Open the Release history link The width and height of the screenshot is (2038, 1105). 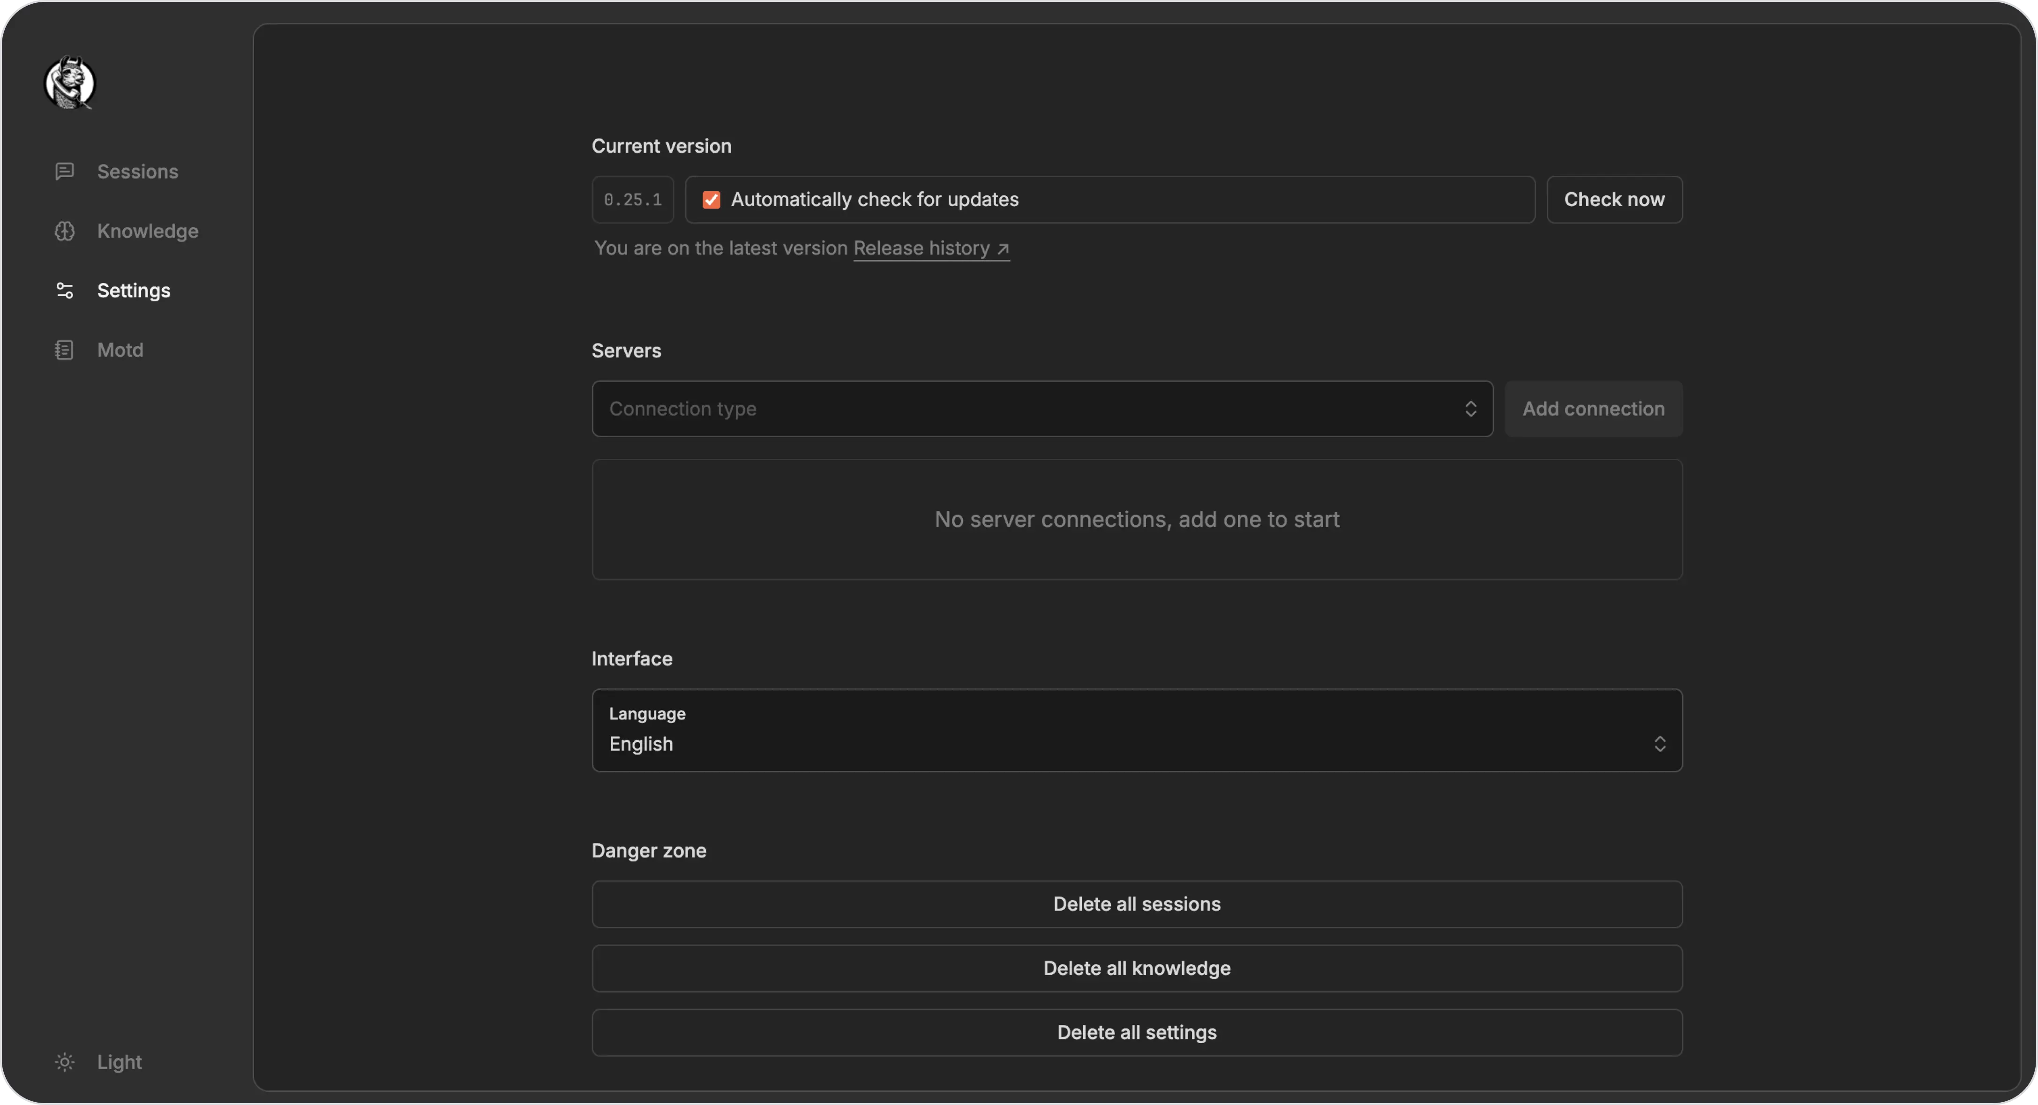pos(922,247)
